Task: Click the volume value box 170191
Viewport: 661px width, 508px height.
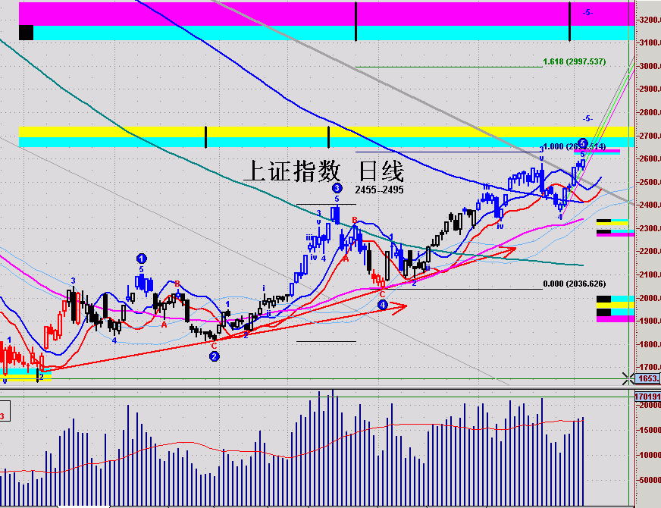Action: click(x=648, y=397)
